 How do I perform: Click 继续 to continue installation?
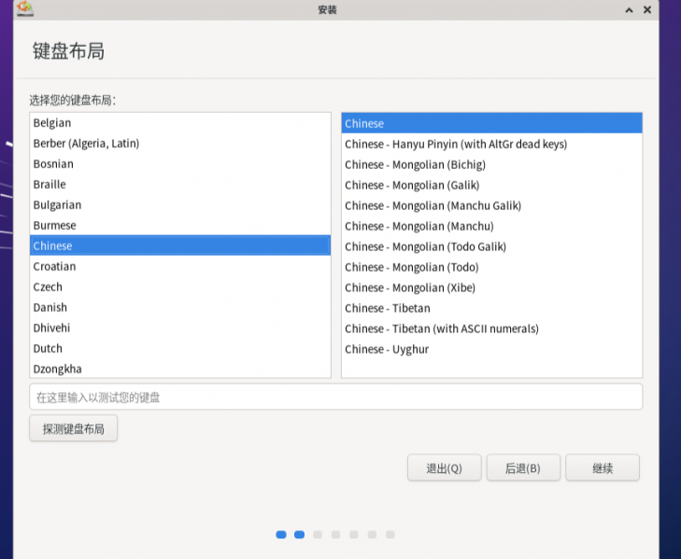tap(603, 468)
